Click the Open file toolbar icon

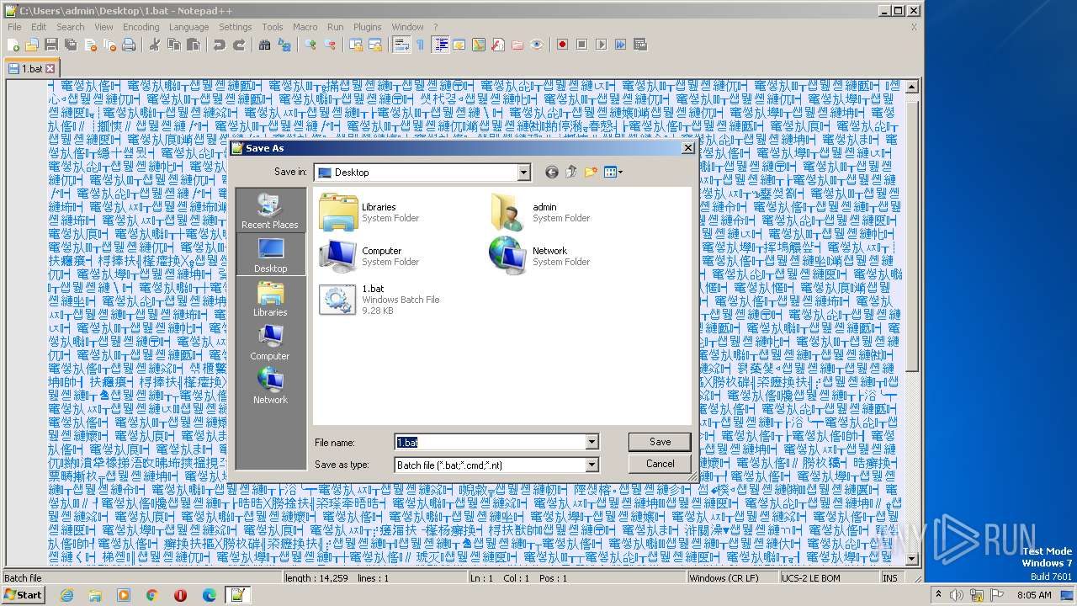click(32, 45)
